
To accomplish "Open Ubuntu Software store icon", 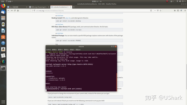I will [x=3, y=37].
